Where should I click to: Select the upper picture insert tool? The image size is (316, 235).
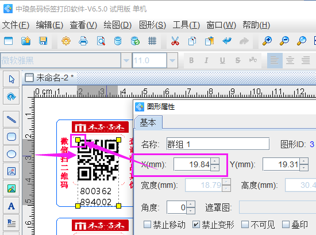[x=11, y=171]
